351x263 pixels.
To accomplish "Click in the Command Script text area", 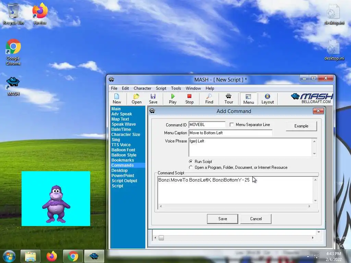I will pyautogui.click(x=235, y=190).
